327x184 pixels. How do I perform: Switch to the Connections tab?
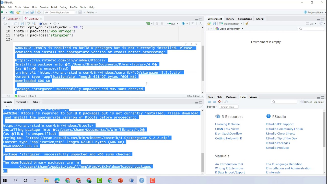pyautogui.click(x=245, y=19)
